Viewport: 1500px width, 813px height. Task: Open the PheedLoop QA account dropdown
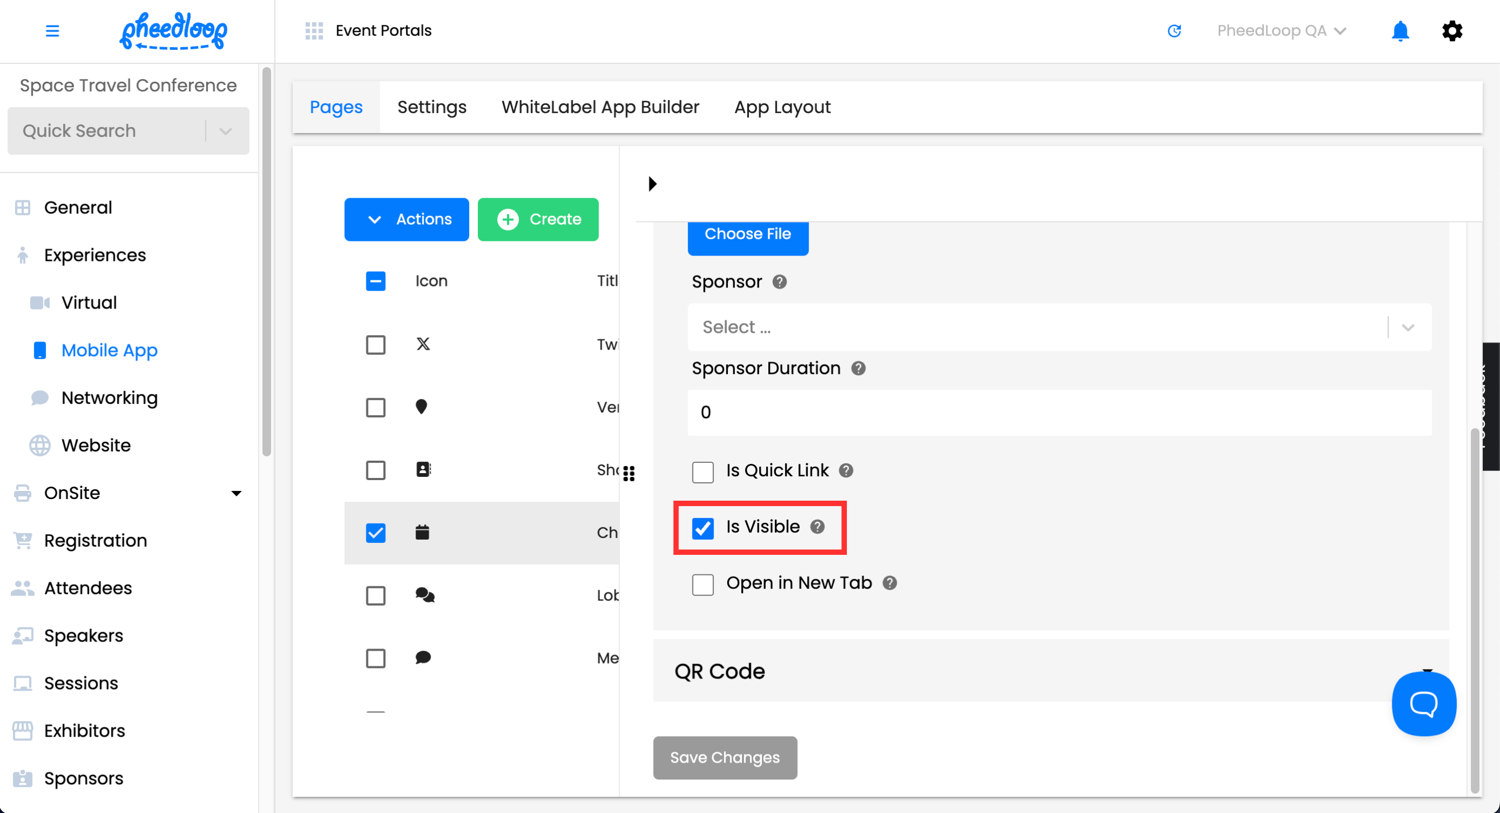click(x=1282, y=31)
